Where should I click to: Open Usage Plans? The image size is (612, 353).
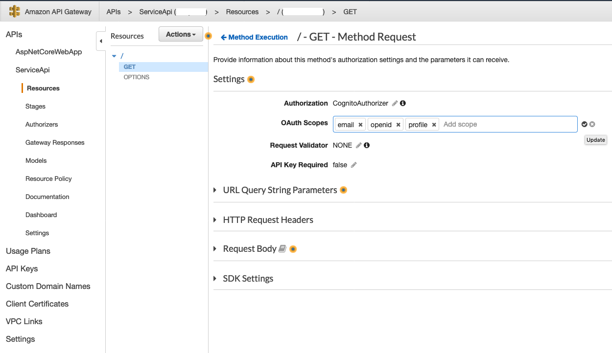(28, 251)
